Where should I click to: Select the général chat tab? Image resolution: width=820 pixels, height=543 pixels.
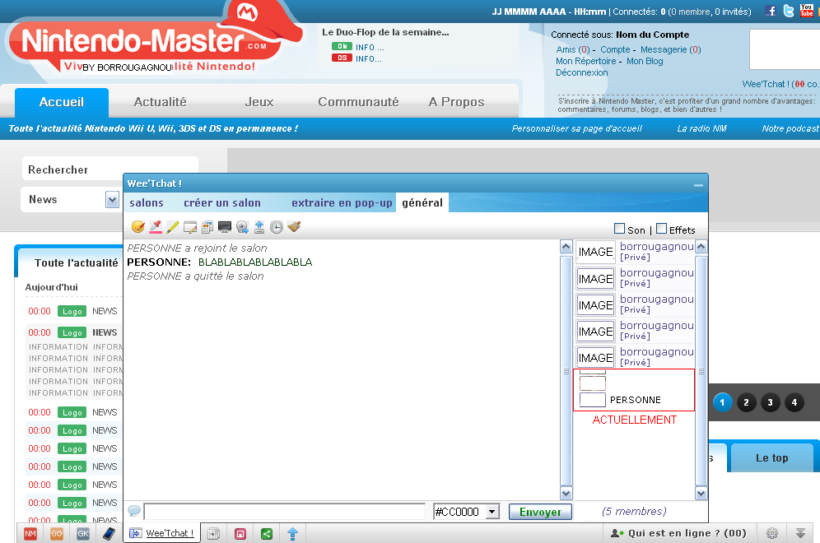tap(422, 202)
